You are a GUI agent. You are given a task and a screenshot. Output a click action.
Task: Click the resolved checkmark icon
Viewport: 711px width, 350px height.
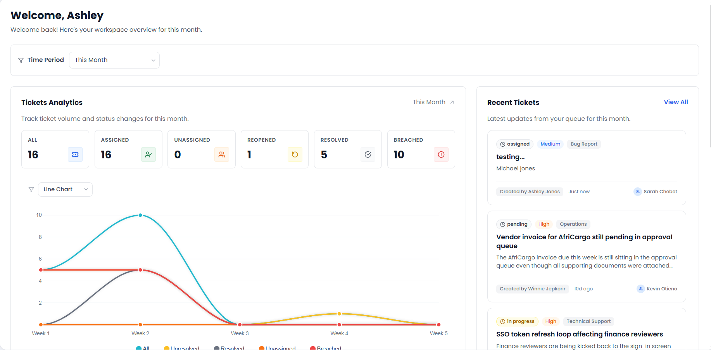point(368,154)
